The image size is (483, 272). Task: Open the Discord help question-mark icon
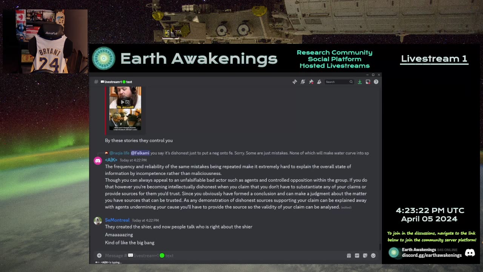[376, 82]
